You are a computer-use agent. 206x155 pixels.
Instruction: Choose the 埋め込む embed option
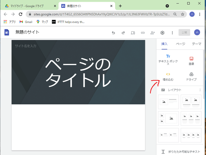tap(168, 77)
